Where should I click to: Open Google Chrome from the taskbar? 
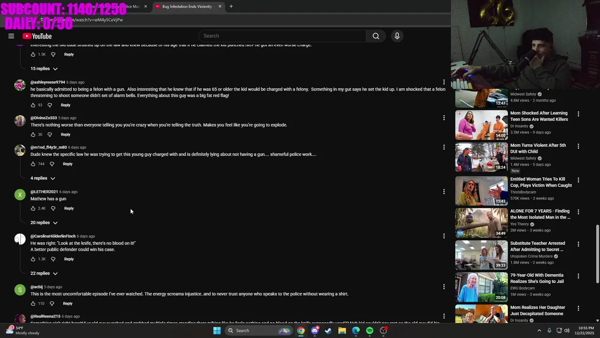click(x=301, y=330)
